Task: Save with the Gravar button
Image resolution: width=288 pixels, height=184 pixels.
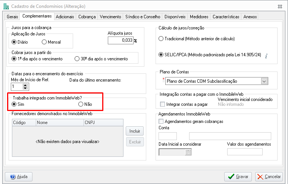Action: 238,177
